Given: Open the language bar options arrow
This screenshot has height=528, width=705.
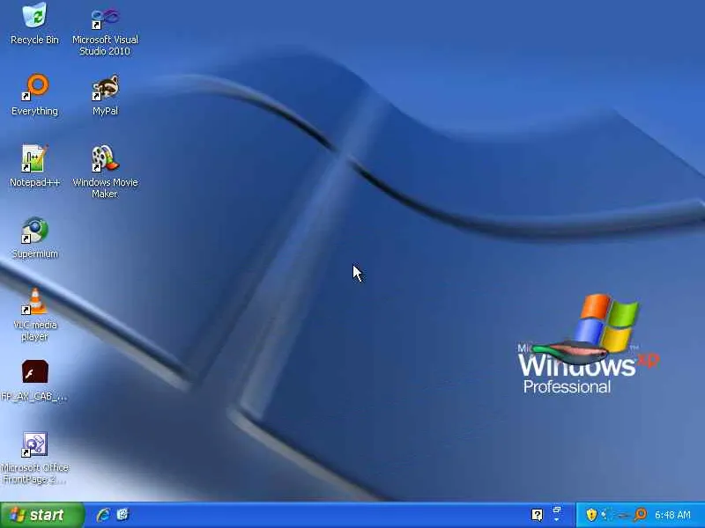Looking at the screenshot, I should click(557, 519).
